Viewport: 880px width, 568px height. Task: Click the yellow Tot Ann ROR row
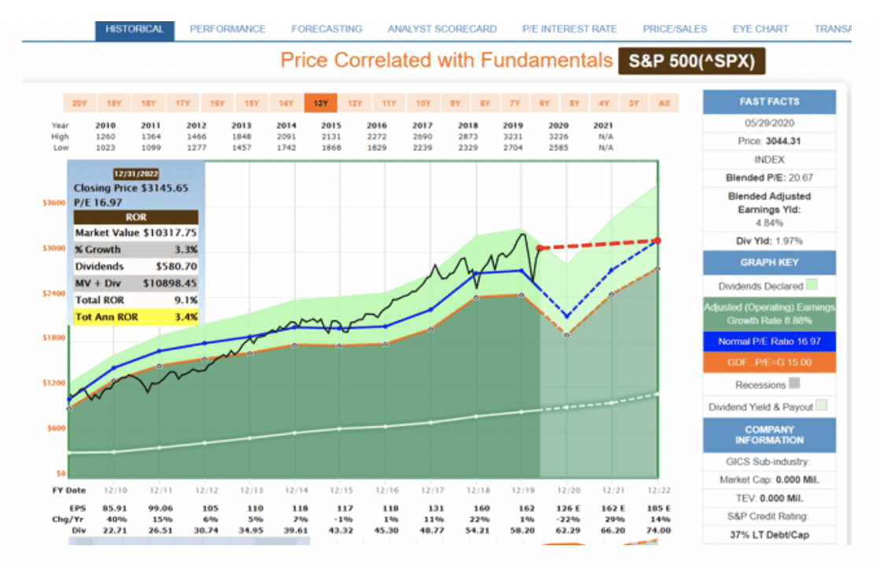click(136, 317)
